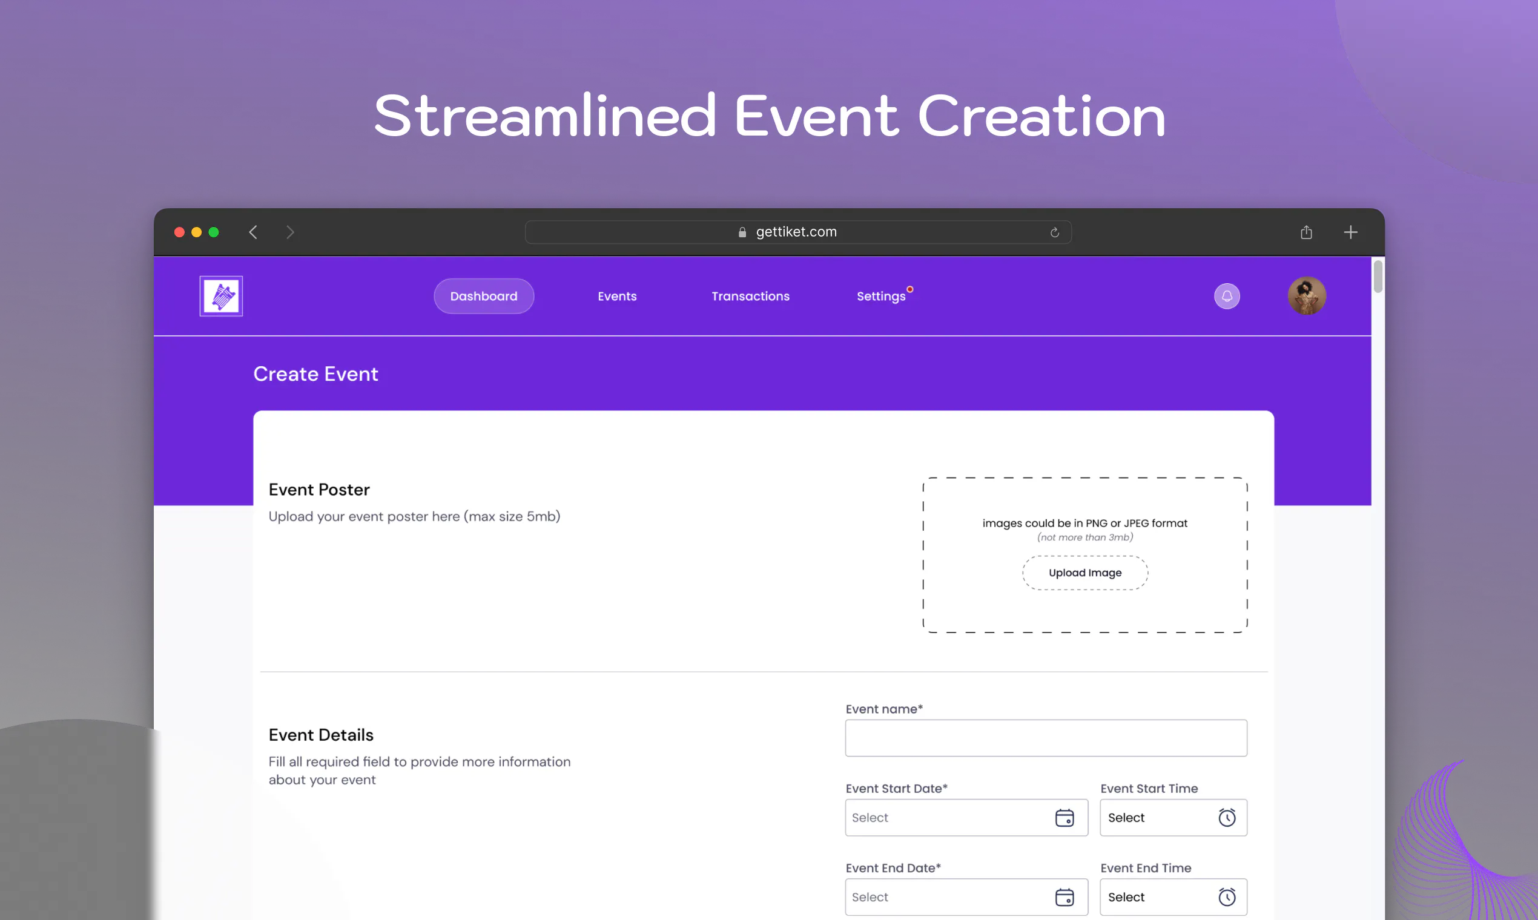Viewport: 1538px width, 920px height.
Task: Reload the page using the refresh icon
Action: [1054, 232]
